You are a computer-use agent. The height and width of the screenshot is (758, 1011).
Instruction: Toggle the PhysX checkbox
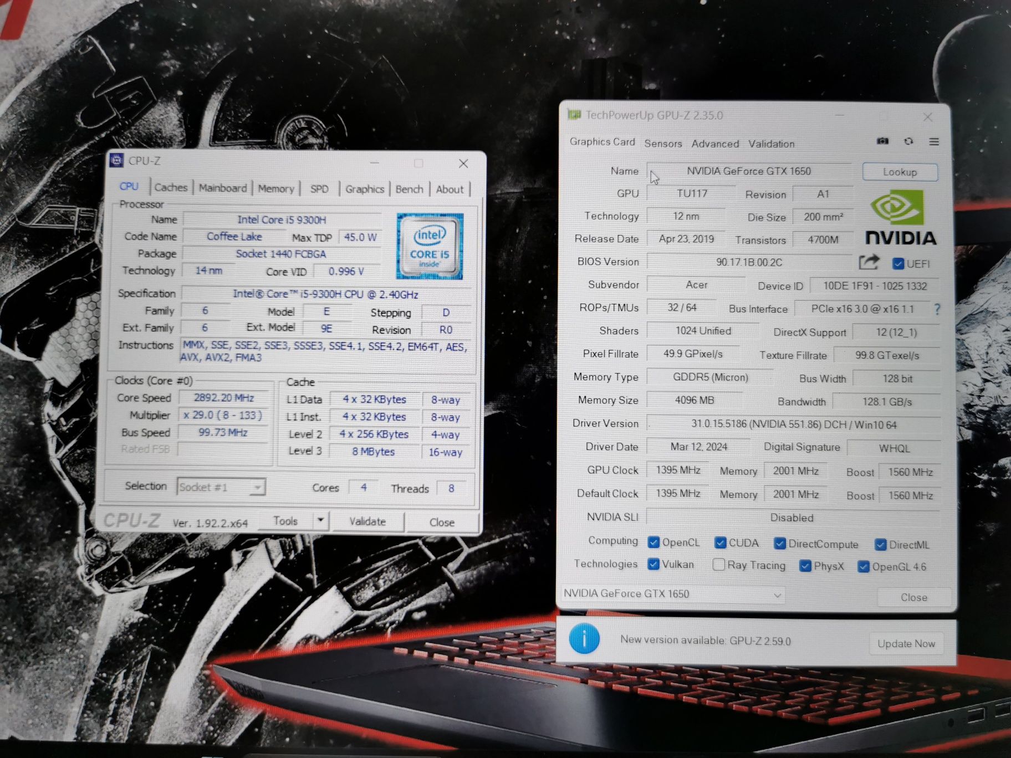805,566
